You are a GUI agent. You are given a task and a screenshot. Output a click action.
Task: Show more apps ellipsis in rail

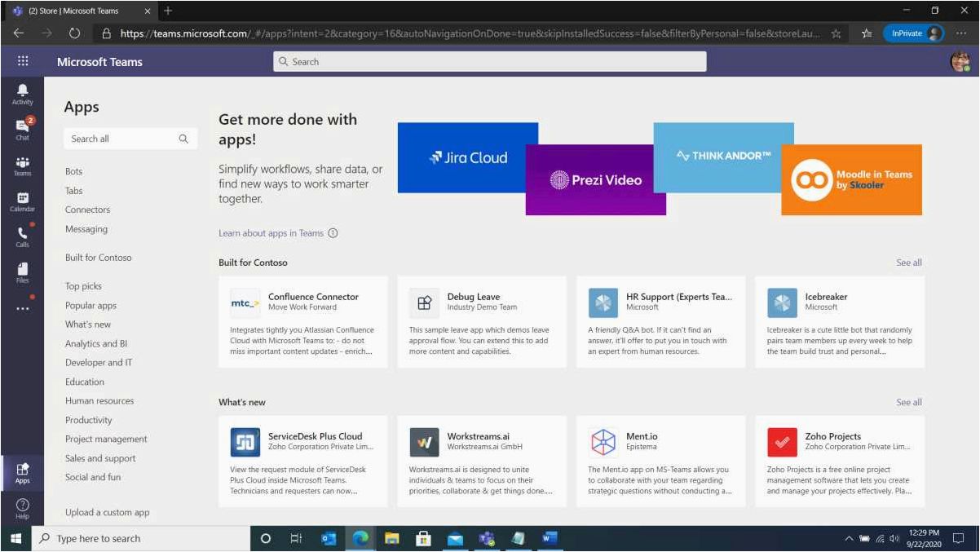click(x=22, y=308)
